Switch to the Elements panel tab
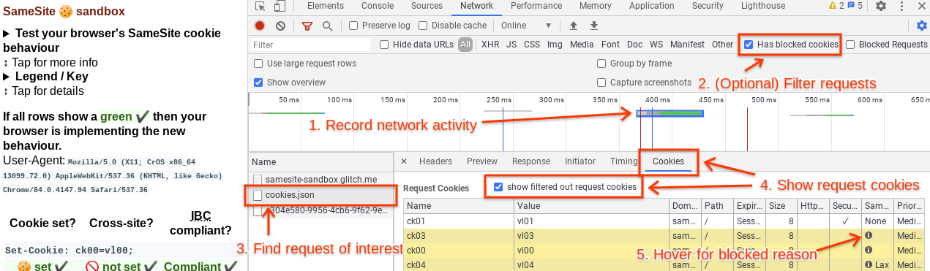The height and width of the screenshot is (271, 930). (326, 6)
